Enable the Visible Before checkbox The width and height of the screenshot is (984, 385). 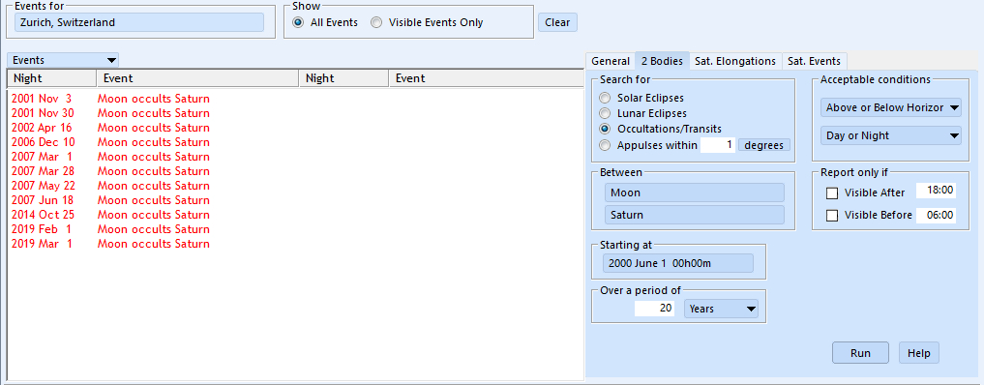pos(832,216)
